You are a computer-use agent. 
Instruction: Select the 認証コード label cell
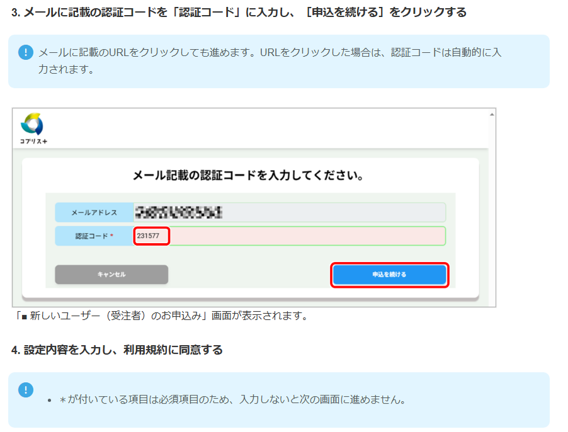click(94, 236)
